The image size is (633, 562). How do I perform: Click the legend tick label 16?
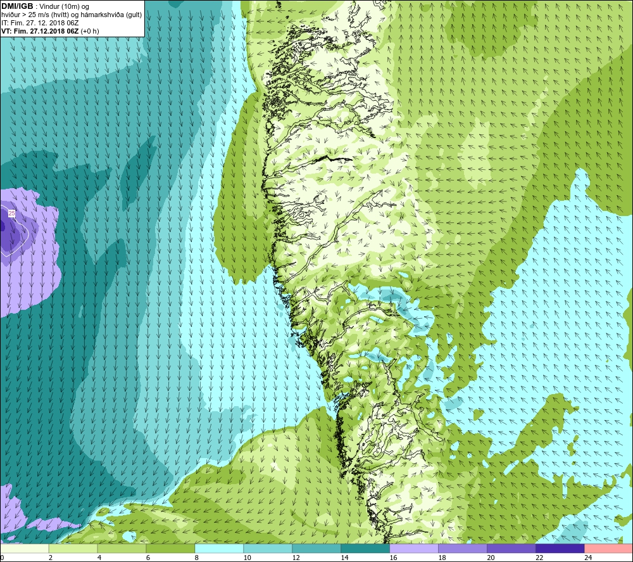393,558
